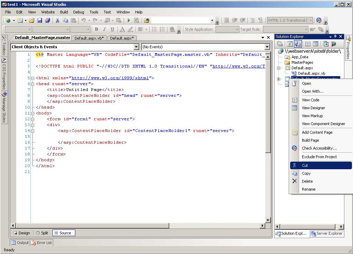Collapse the Default.aspx tree node
Image resolution: width=353 pixels, height=254 pixels.
(x=278, y=68)
